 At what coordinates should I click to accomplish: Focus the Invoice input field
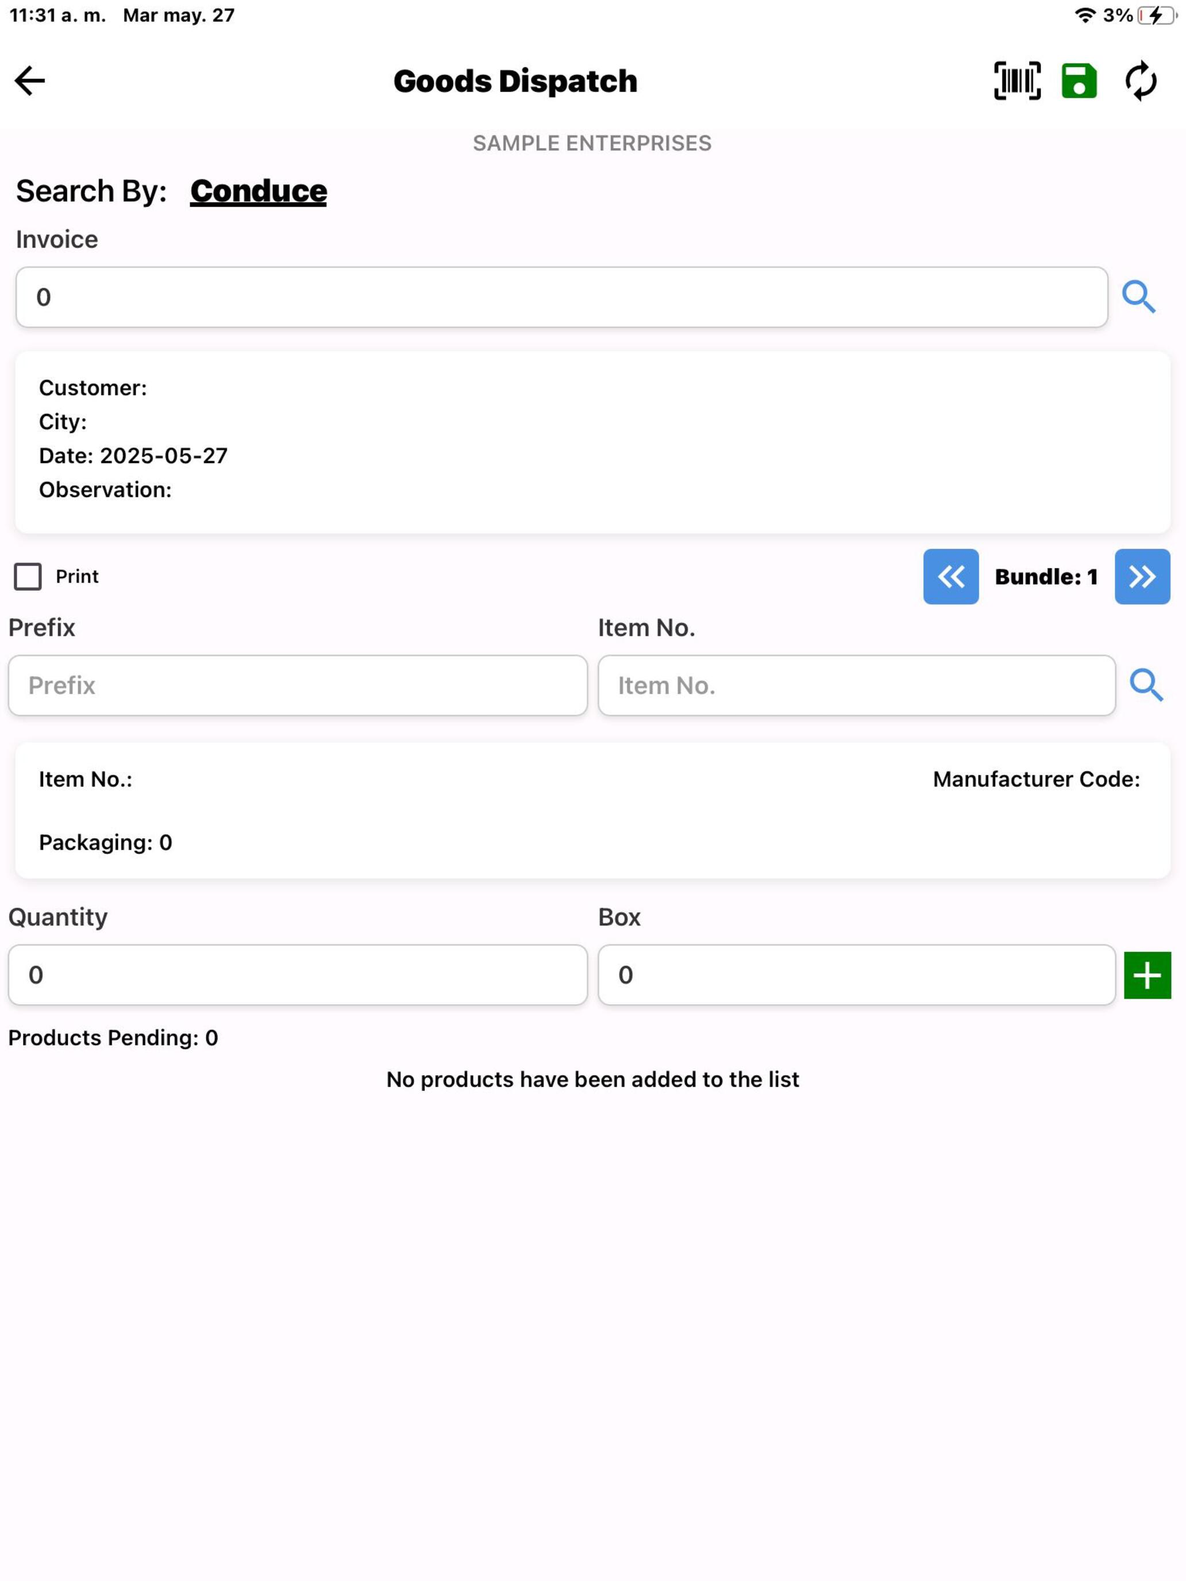562,298
